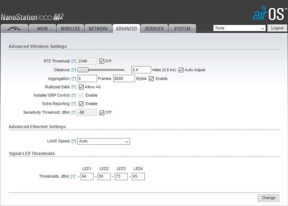Disable Auto Adjust for distance
288x206 pixels.
tap(181, 70)
